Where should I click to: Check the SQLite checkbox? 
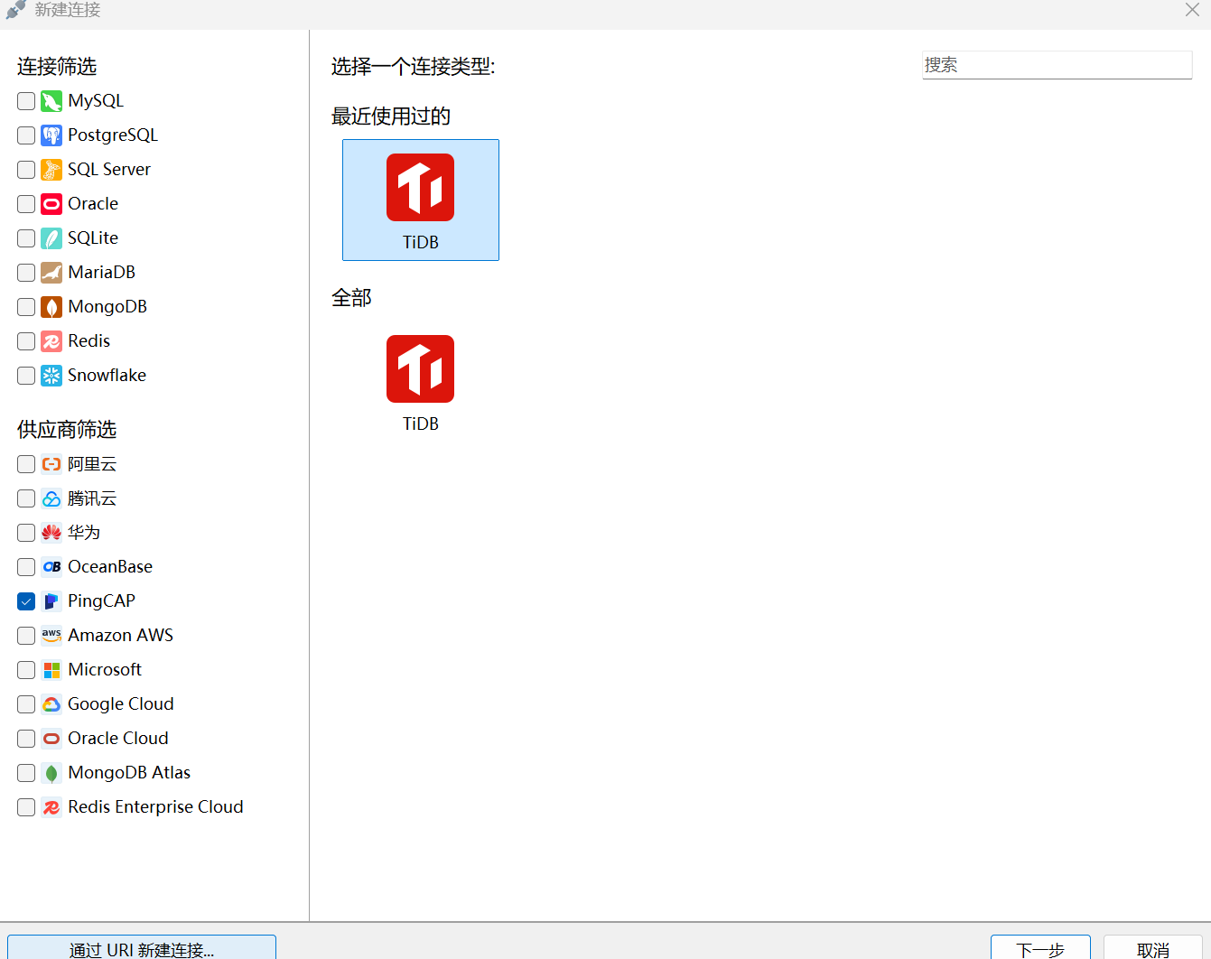pos(26,238)
